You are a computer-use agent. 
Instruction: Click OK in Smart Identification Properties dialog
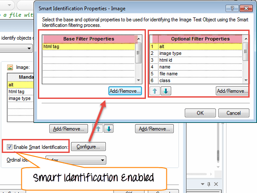coord(200,113)
